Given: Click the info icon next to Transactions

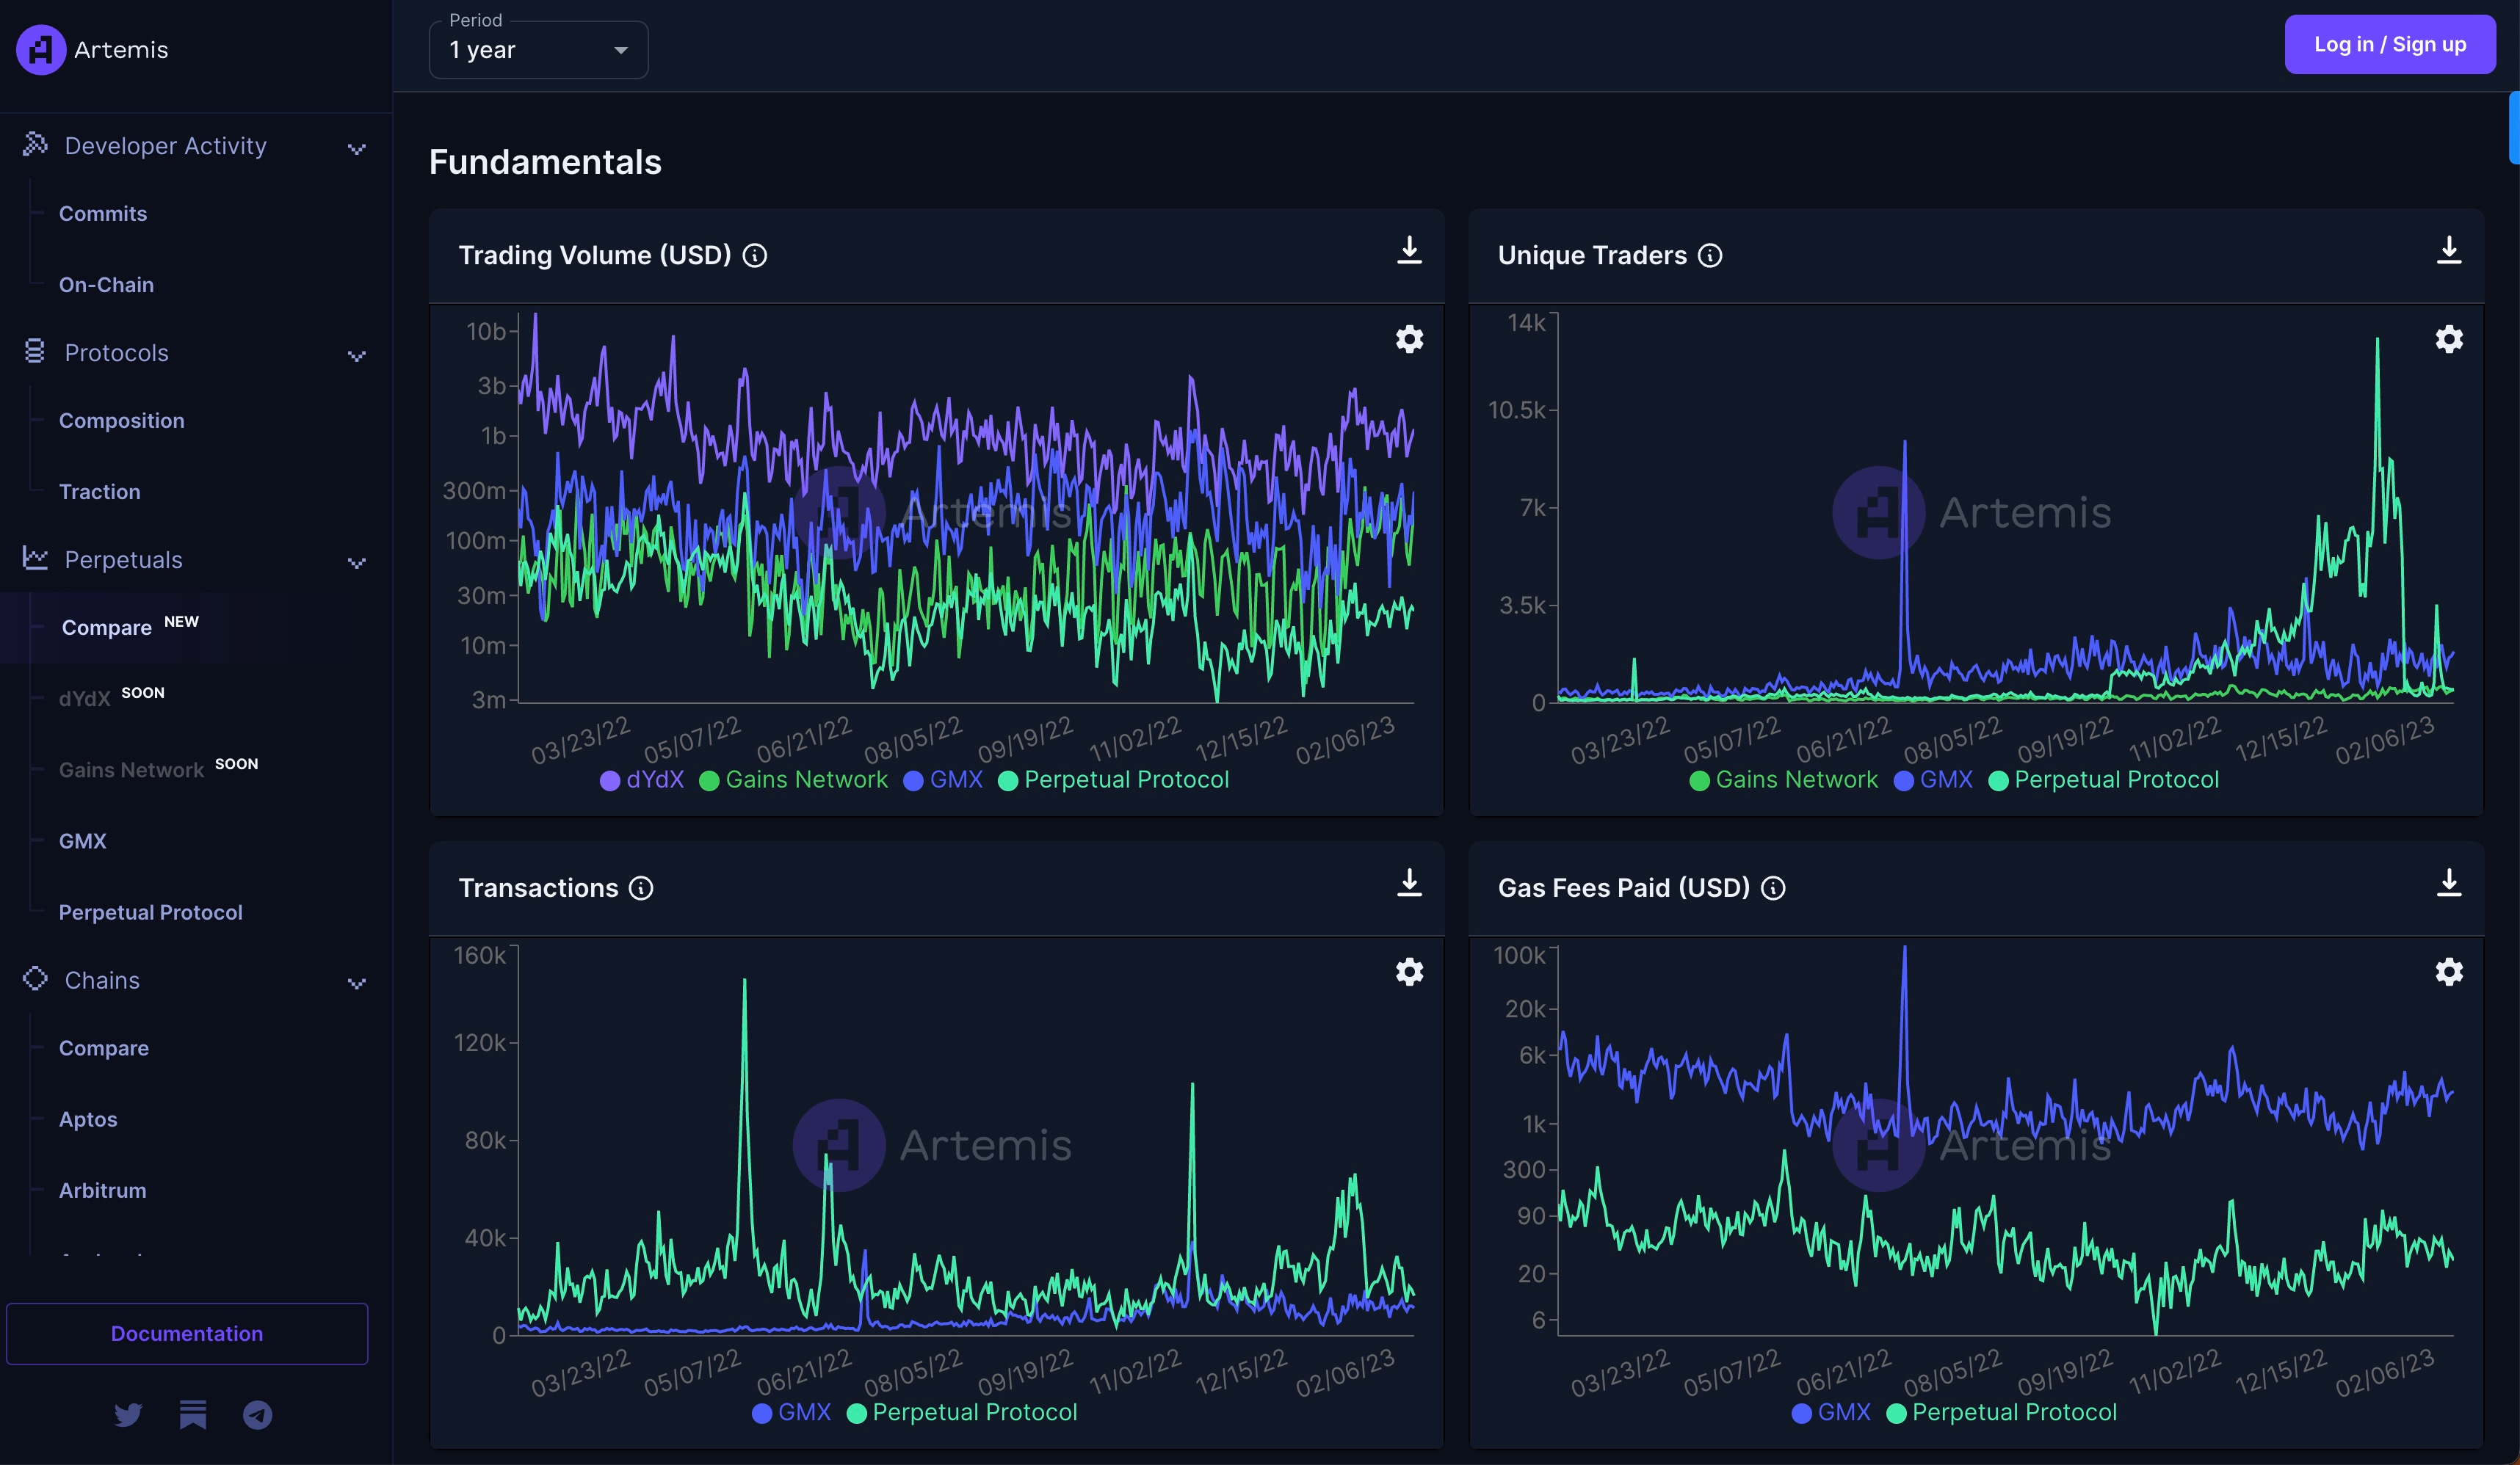Looking at the screenshot, I should coord(641,887).
